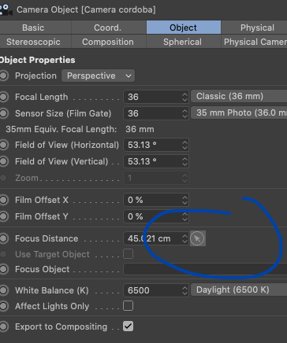Click the focus distance picker arrow icon

tap(197, 238)
